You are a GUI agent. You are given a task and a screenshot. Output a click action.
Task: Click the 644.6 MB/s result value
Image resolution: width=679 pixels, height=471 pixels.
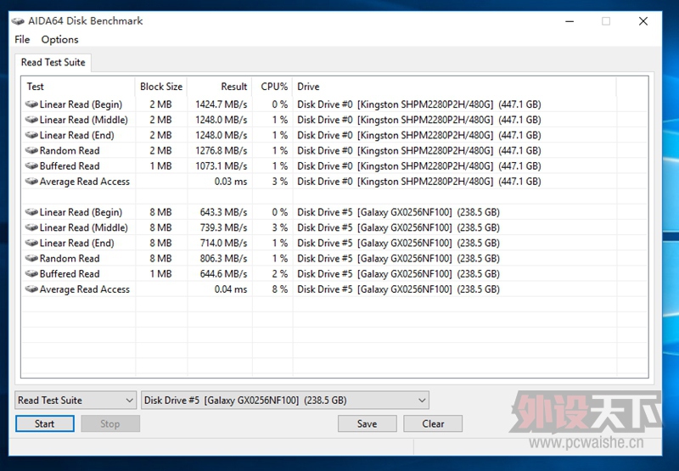[x=223, y=273]
